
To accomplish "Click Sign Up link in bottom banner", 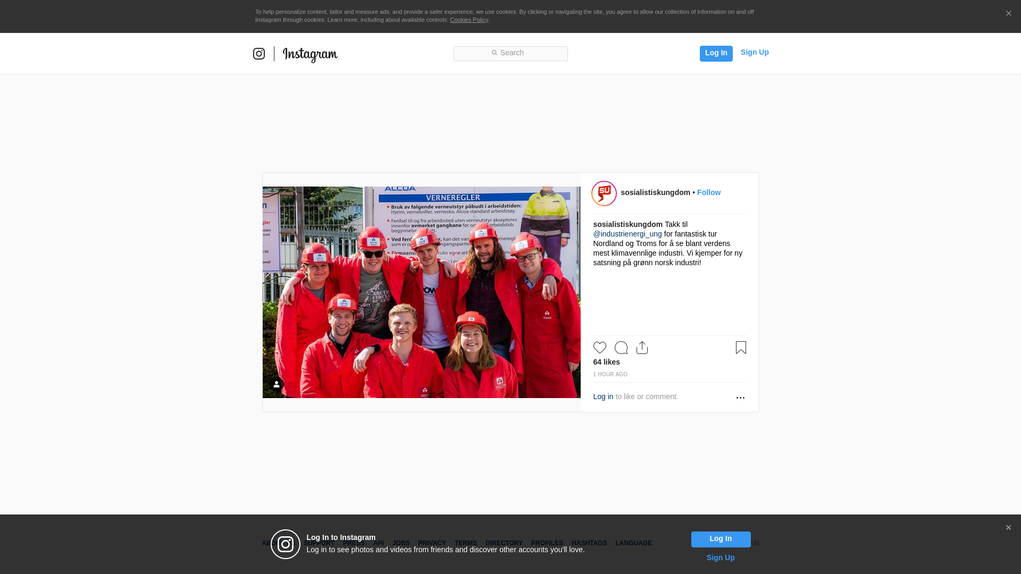I will point(721,558).
